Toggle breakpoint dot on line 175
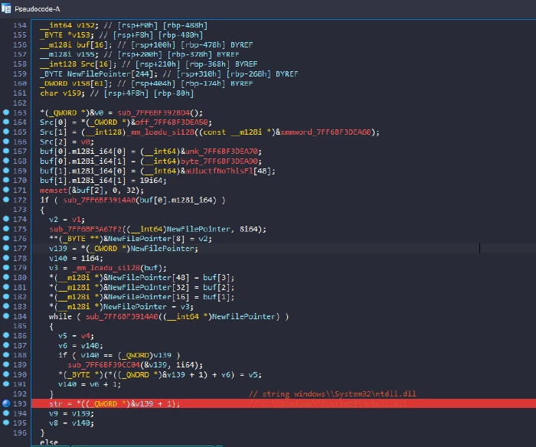The height and width of the screenshot is (447, 536). tap(6, 229)
